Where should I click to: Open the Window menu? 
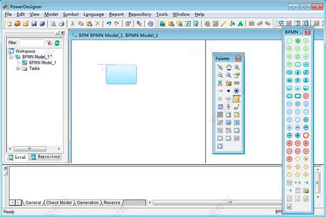click(181, 14)
